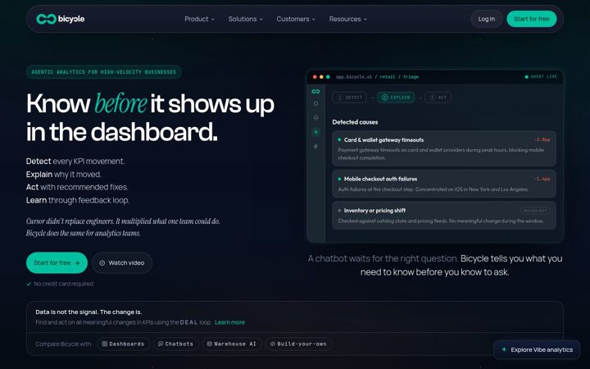Click the Agent Live status indicator

point(541,76)
